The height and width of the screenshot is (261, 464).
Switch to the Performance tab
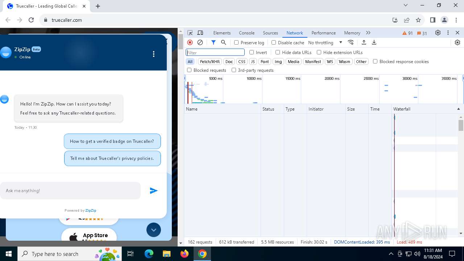click(324, 33)
